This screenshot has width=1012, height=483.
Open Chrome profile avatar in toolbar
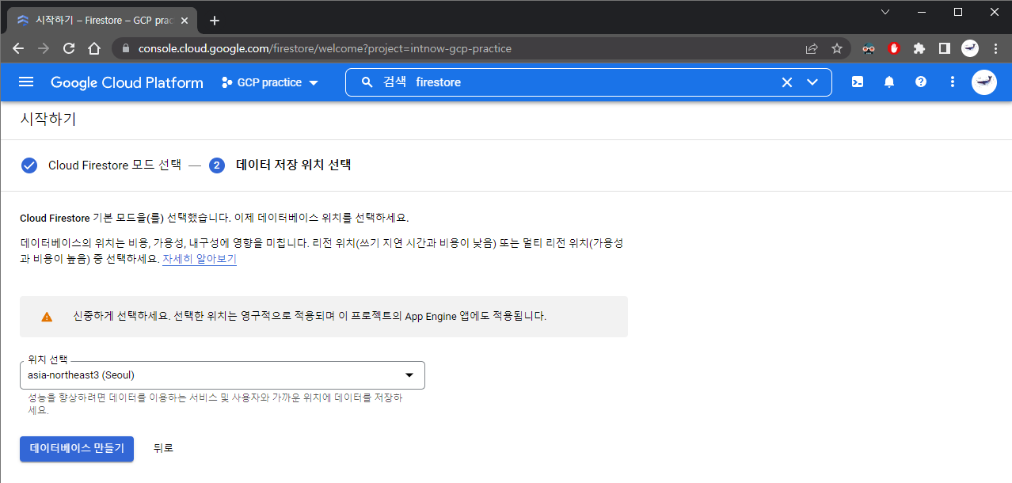(x=970, y=48)
